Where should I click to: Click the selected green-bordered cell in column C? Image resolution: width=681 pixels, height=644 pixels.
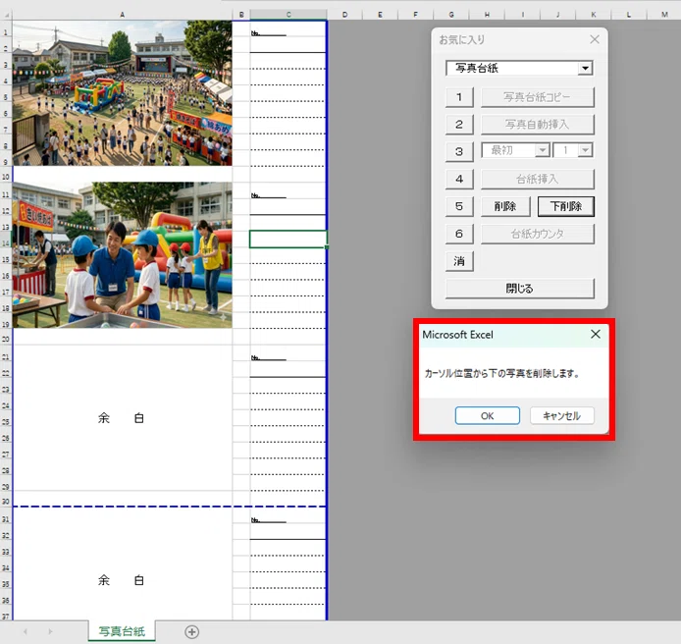pyautogui.click(x=288, y=239)
